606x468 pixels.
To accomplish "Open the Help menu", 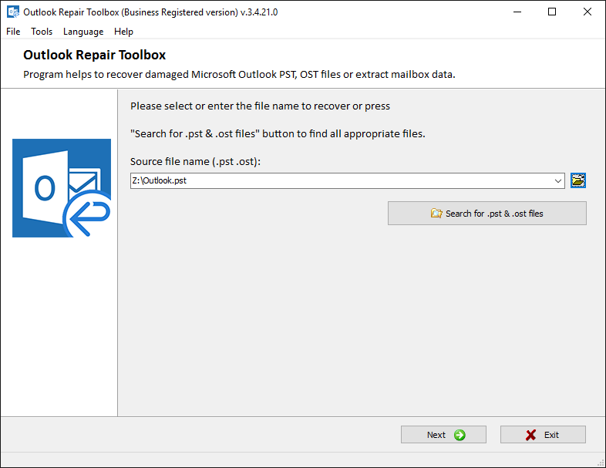I will (x=123, y=32).
